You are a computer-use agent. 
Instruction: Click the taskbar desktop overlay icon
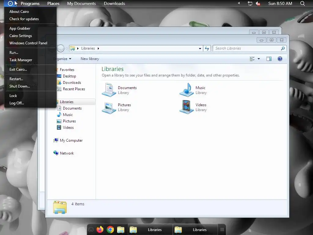[x=91, y=229]
